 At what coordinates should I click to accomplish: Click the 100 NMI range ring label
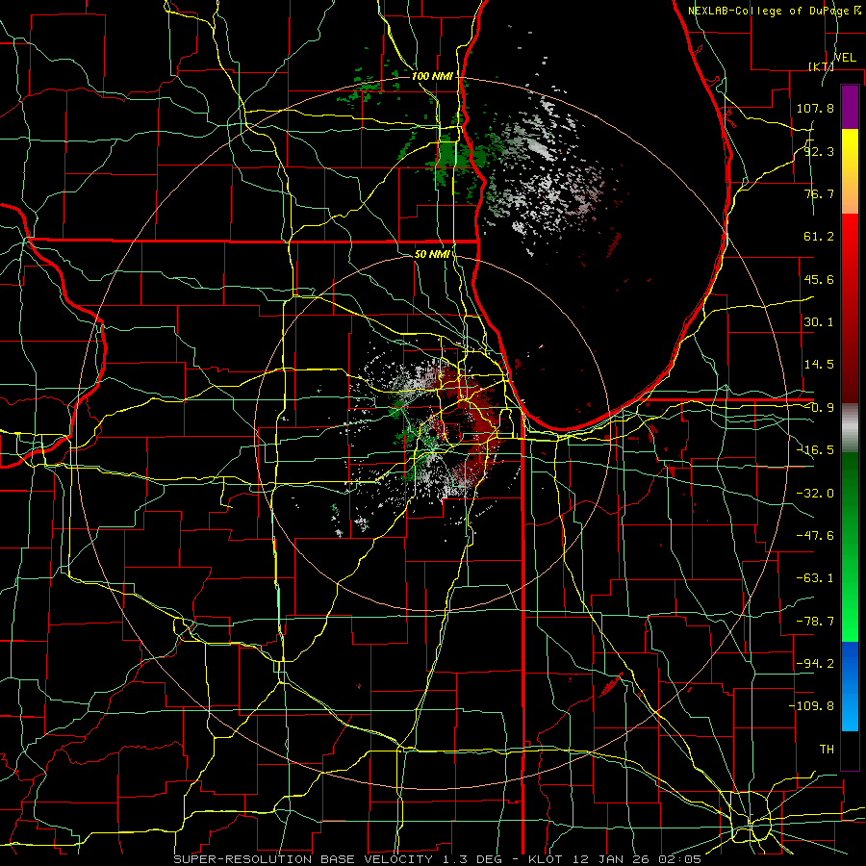coord(432,76)
